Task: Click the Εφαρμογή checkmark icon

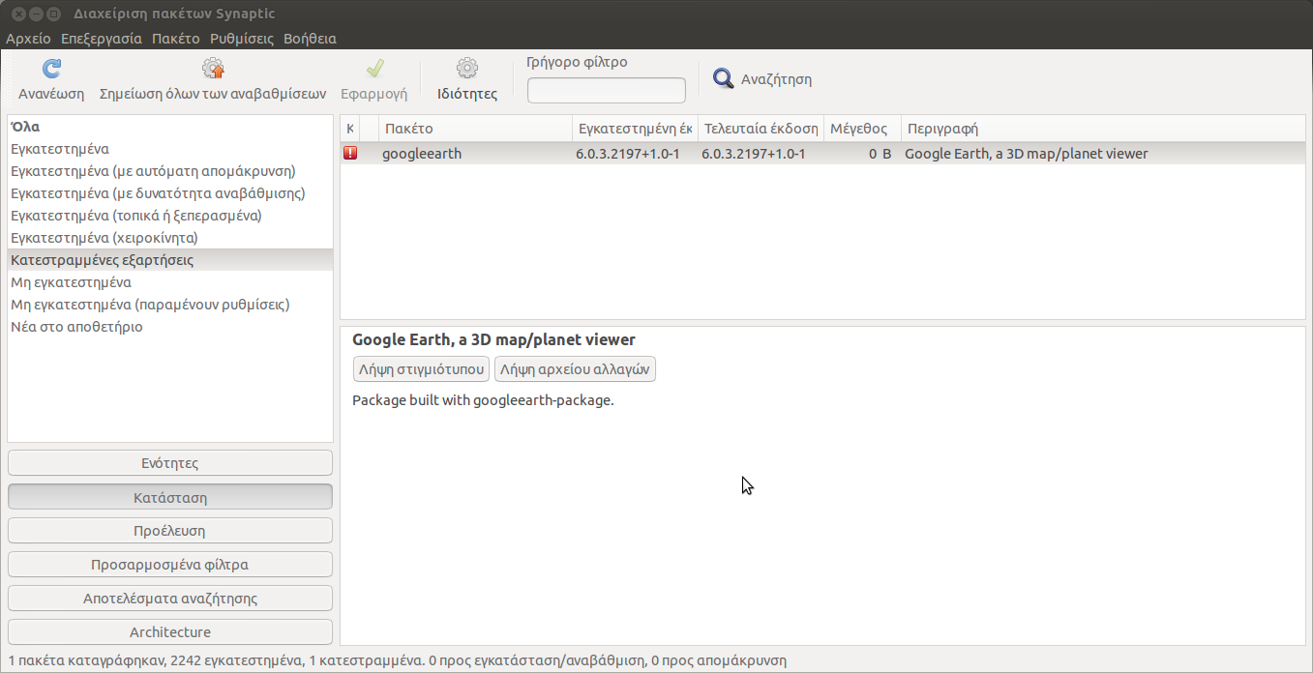Action: [374, 69]
